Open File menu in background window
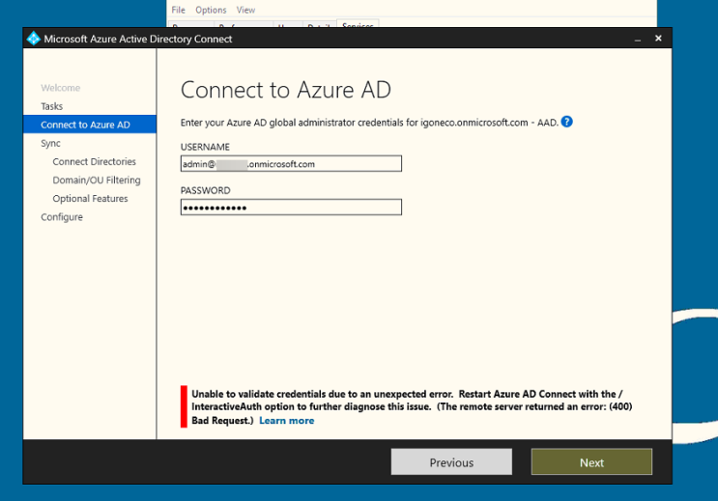 point(178,10)
